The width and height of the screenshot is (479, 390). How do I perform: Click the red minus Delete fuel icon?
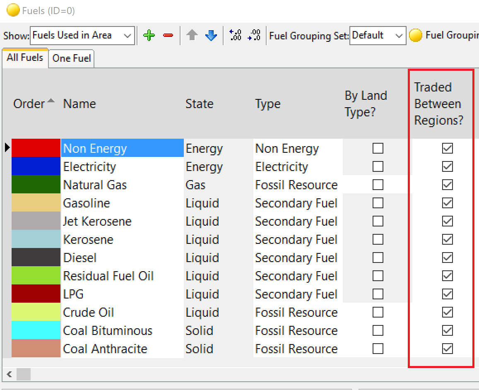168,36
